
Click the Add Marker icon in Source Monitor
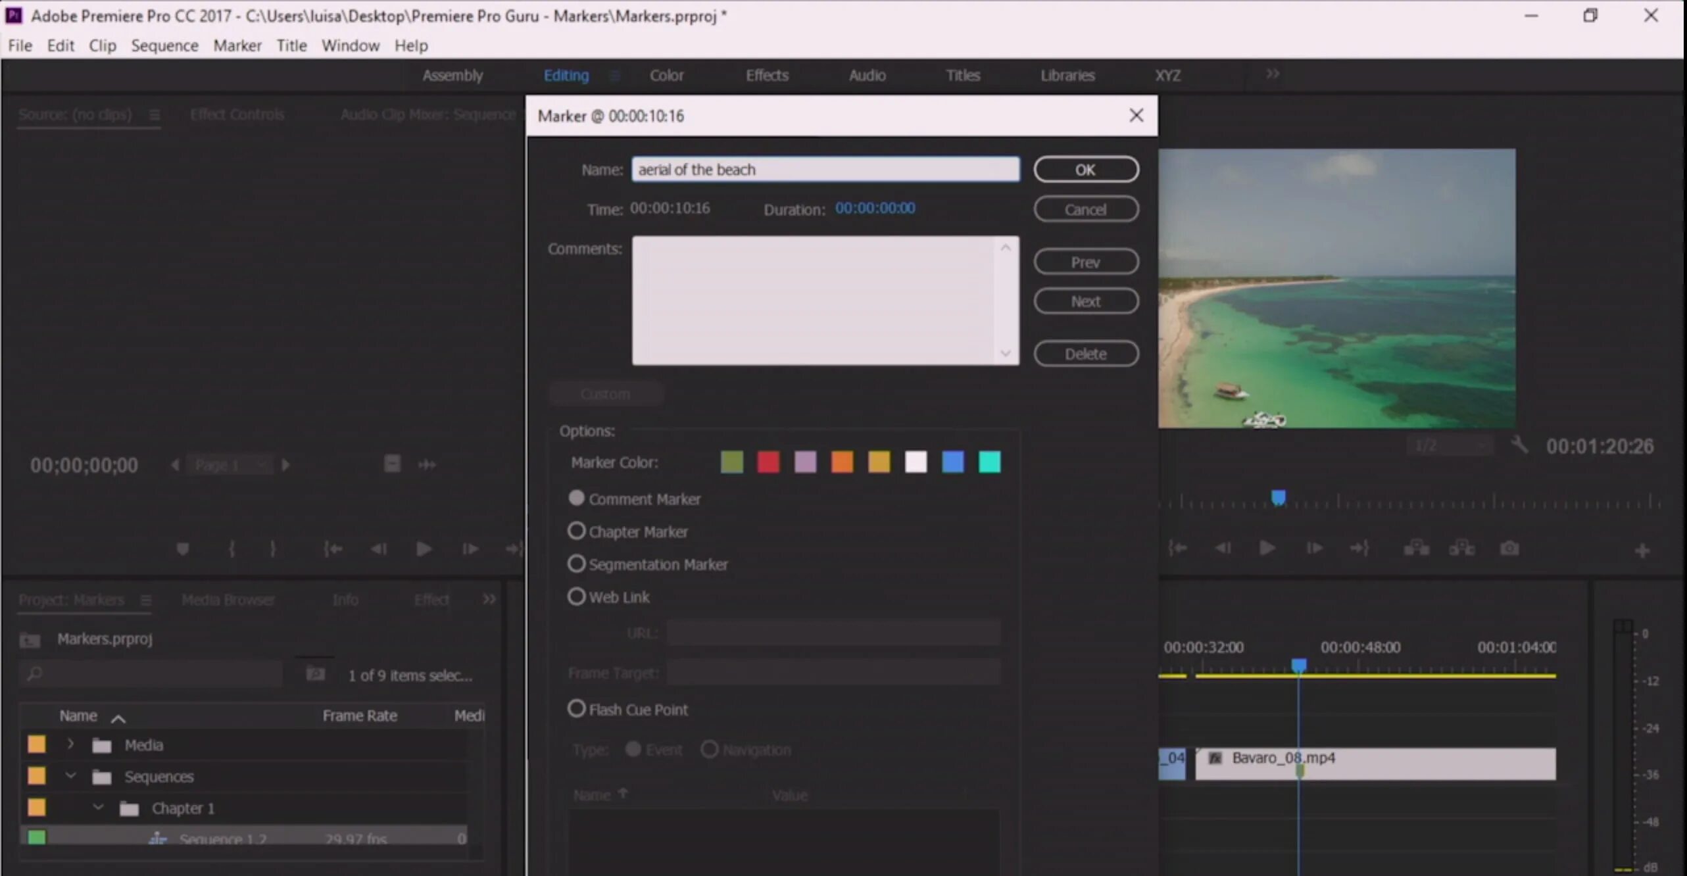click(183, 548)
